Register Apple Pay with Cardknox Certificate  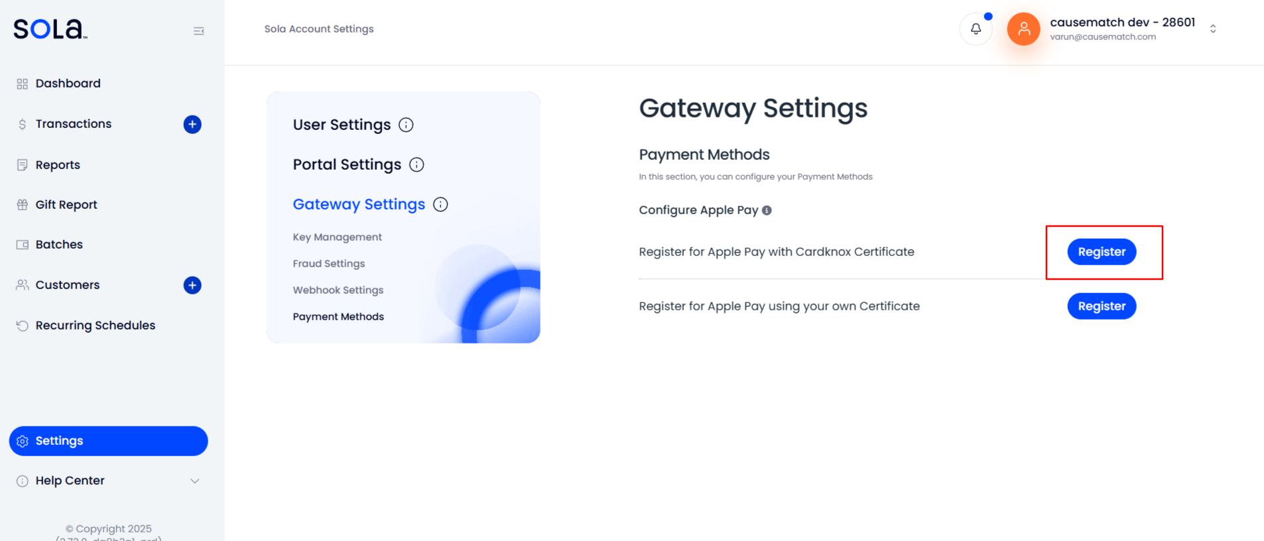tap(1102, 252)
